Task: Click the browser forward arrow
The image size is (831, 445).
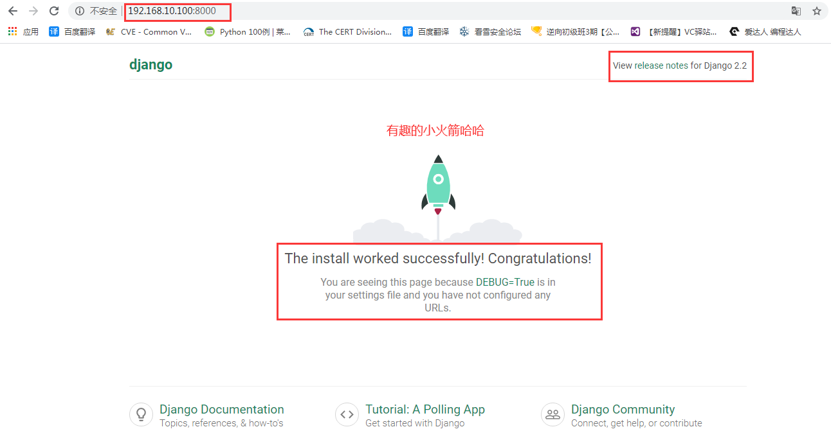Action: 33,11
